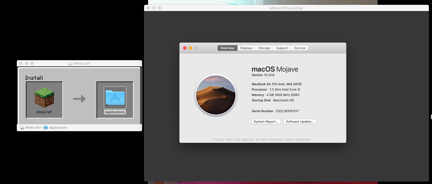Minimize the About This Mac window
The height and width of the screenshot is (184, 432).
coord(191,48)
